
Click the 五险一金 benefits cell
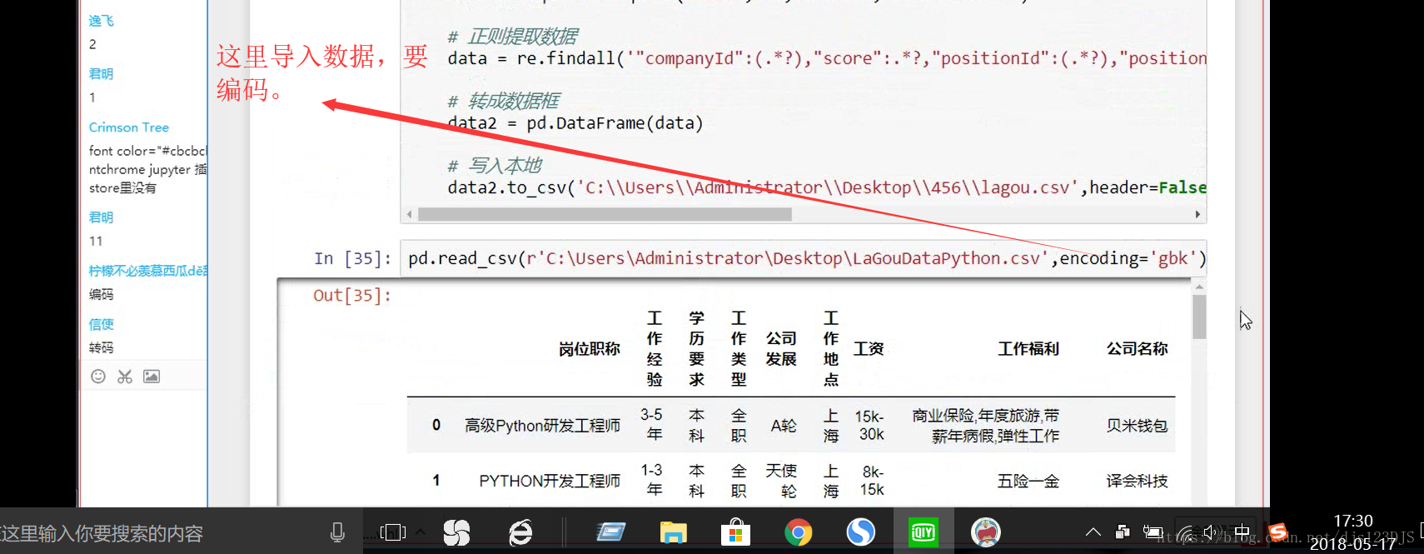(1028, 481)
